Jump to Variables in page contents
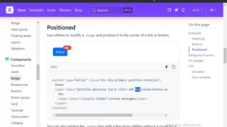 point(198,72)
